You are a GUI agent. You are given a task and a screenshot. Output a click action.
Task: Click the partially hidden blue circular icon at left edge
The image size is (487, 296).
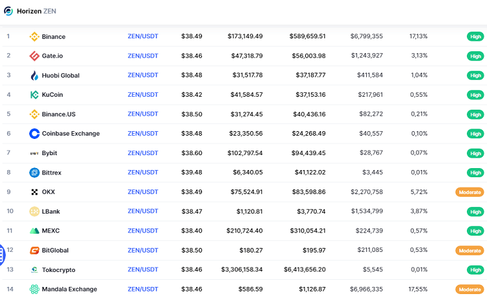click(x=2, y=250)
